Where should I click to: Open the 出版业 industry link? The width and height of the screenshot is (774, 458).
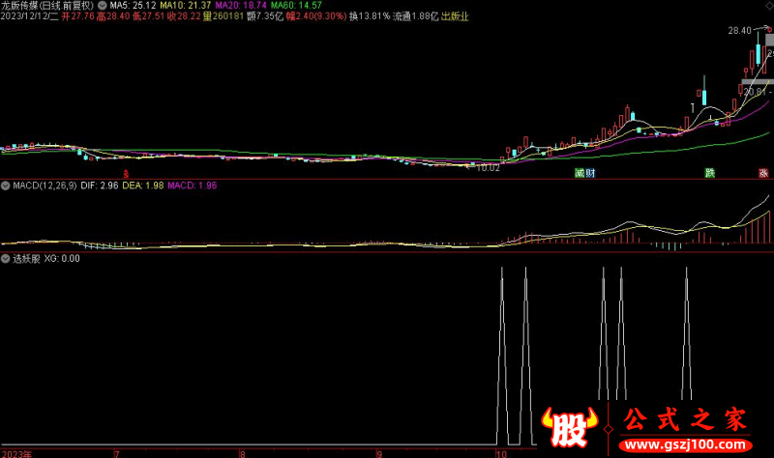click(455, 16)
